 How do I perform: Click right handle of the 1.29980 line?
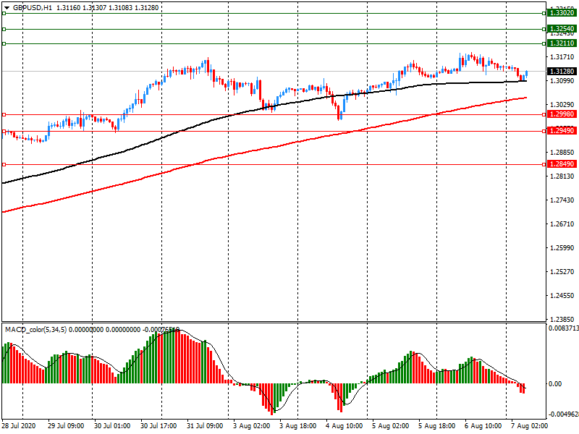point(544,115)
